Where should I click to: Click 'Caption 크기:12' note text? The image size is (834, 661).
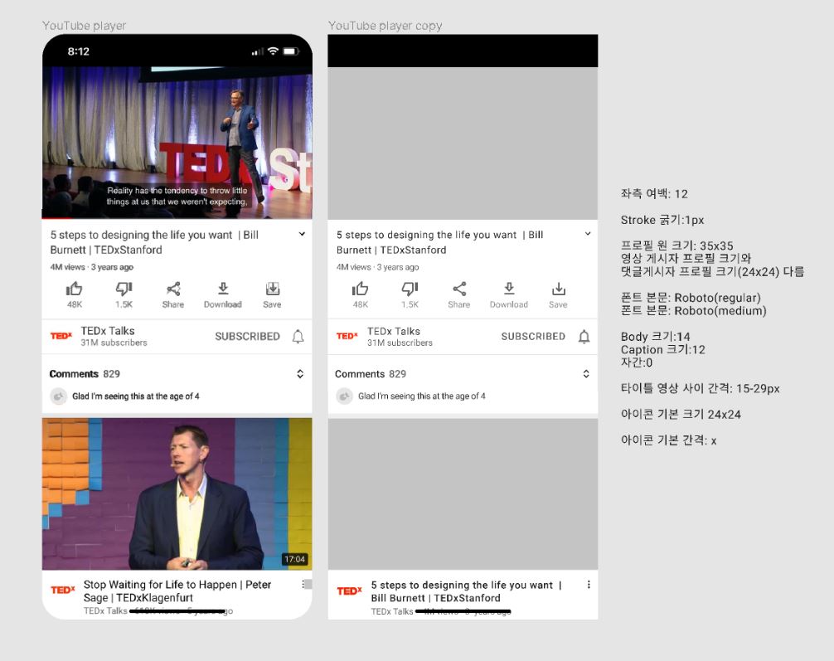662,350
